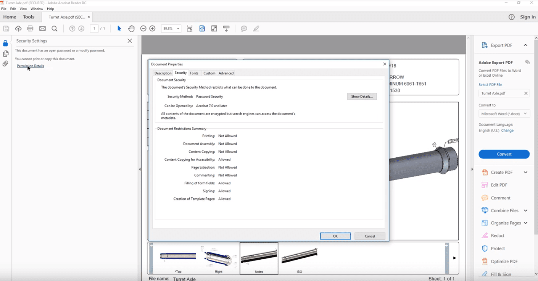Open the Window menu

coord(37,9)
